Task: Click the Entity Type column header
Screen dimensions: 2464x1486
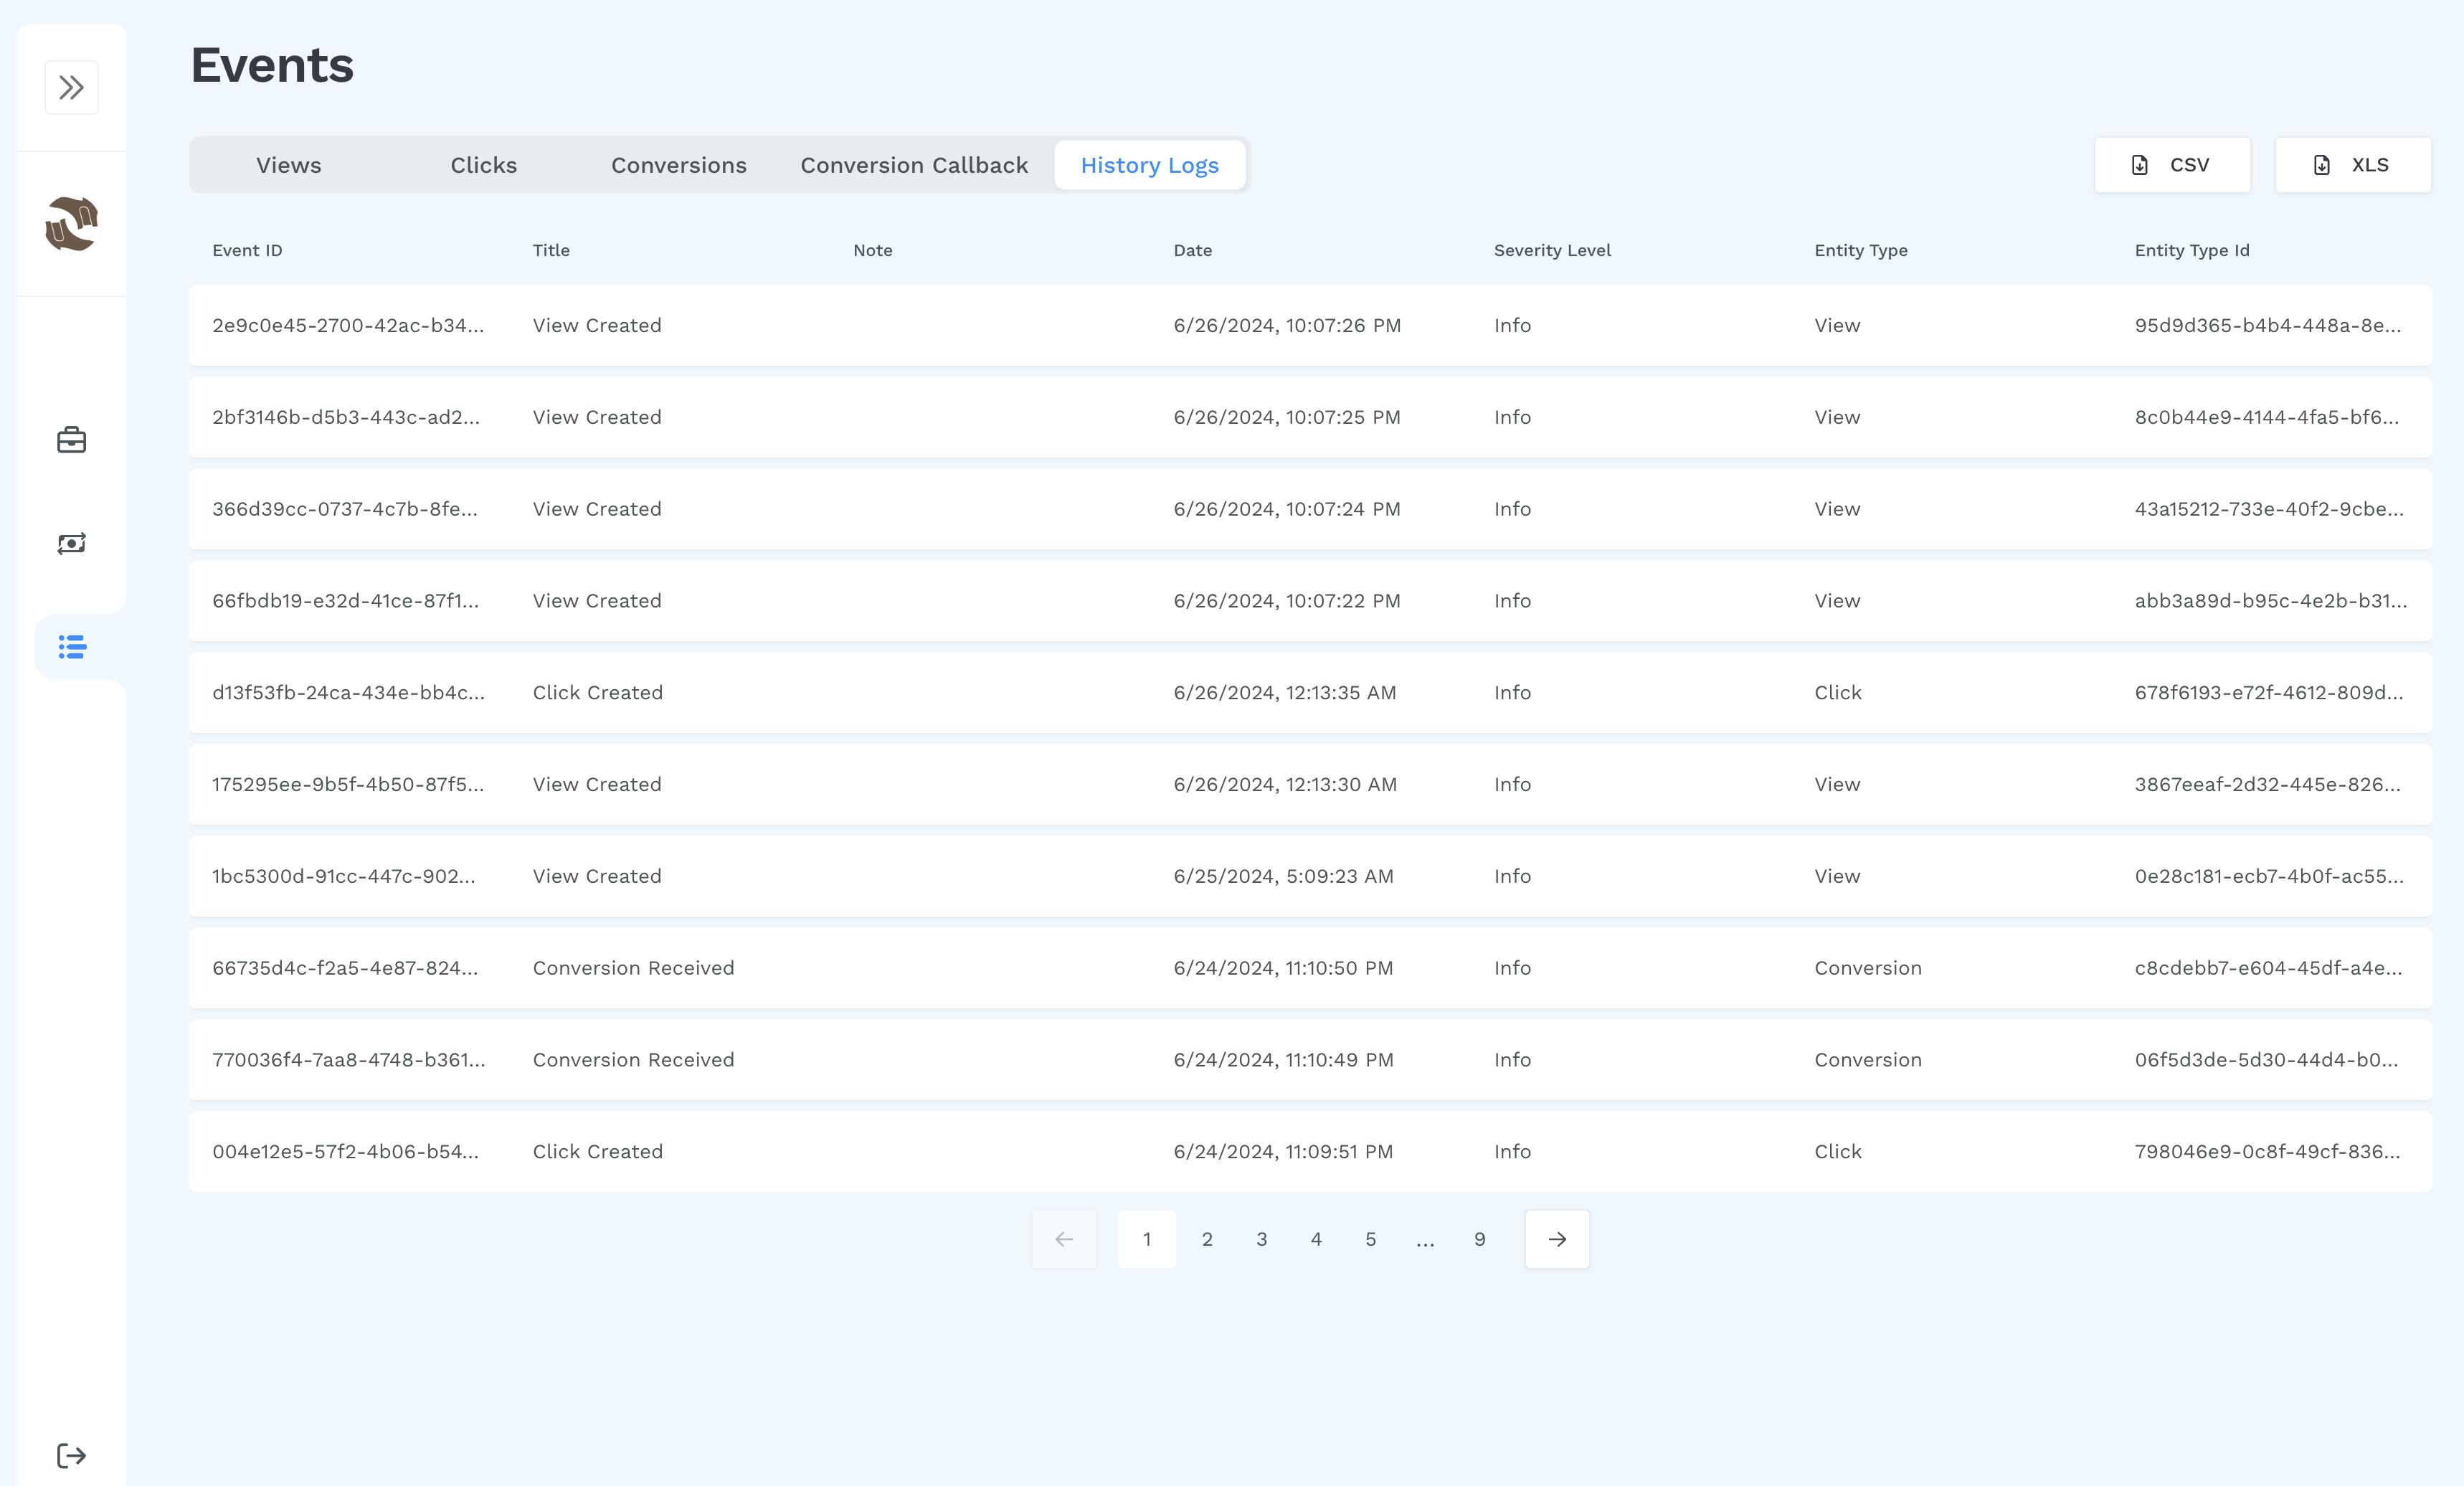Action: coord(1861,250)
